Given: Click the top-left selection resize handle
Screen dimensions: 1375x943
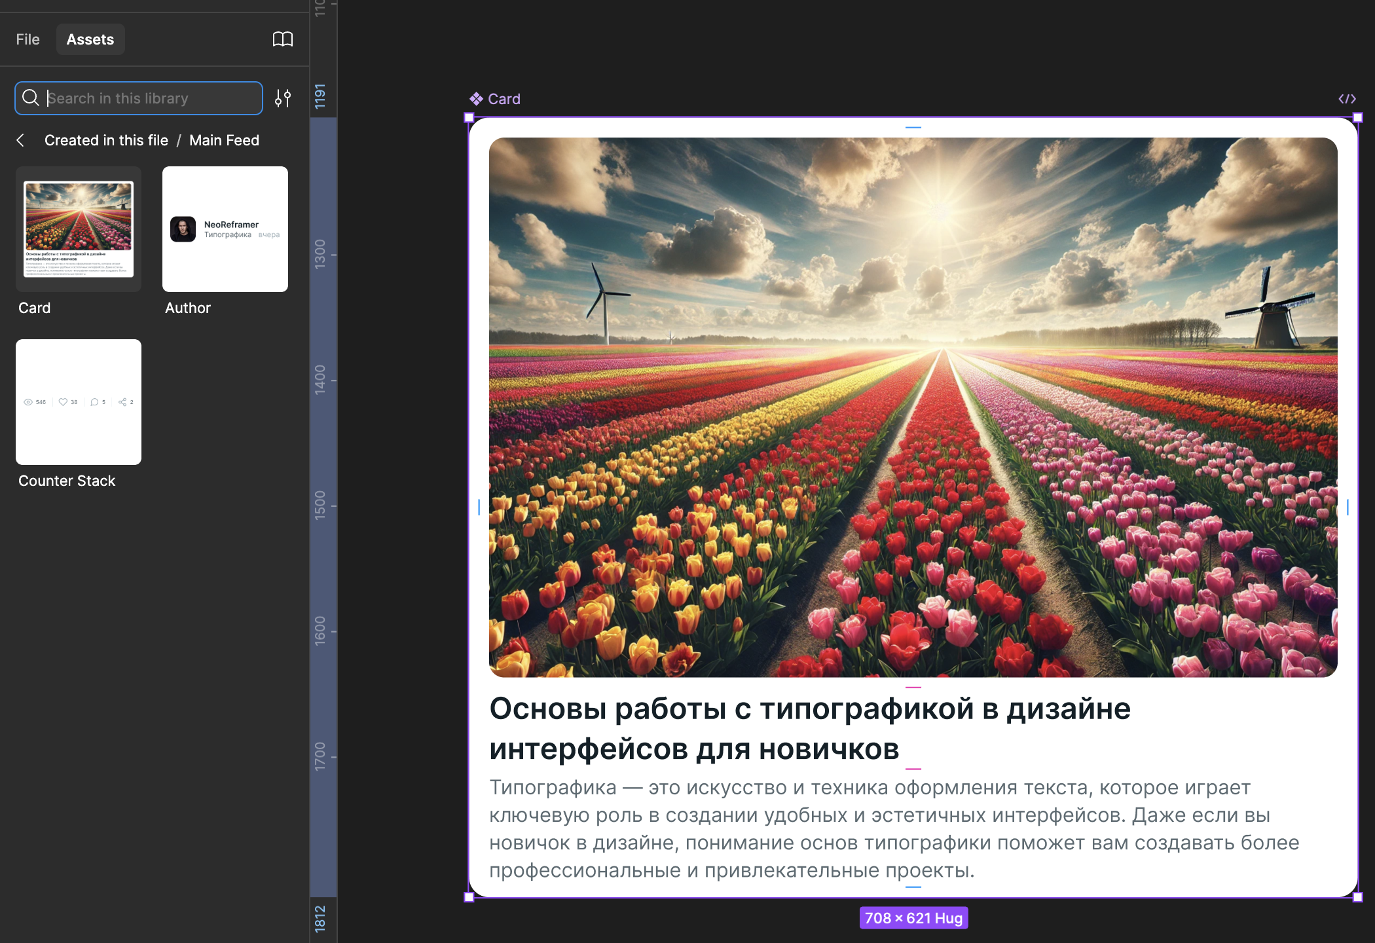Looking at the screenshot, I should click(x=469, y=118).
